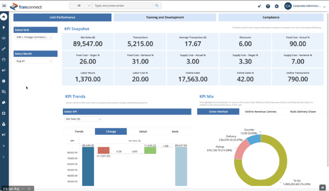Click the key icon in sidebar

click(4, 49)
